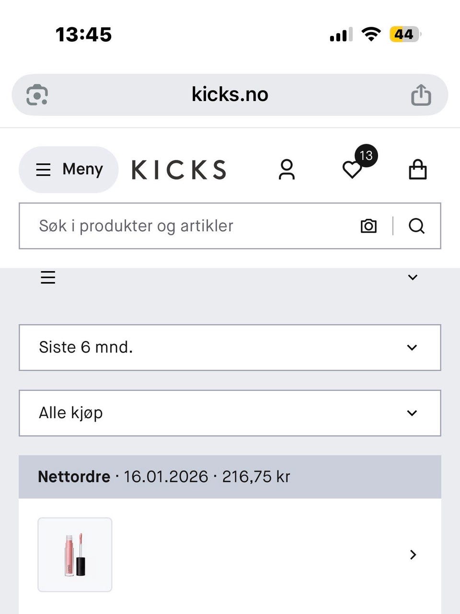Viewport: 460px width, 614px height.
Task: Tap the kicks.no URL in the address bar
Action: click(230, 95)
